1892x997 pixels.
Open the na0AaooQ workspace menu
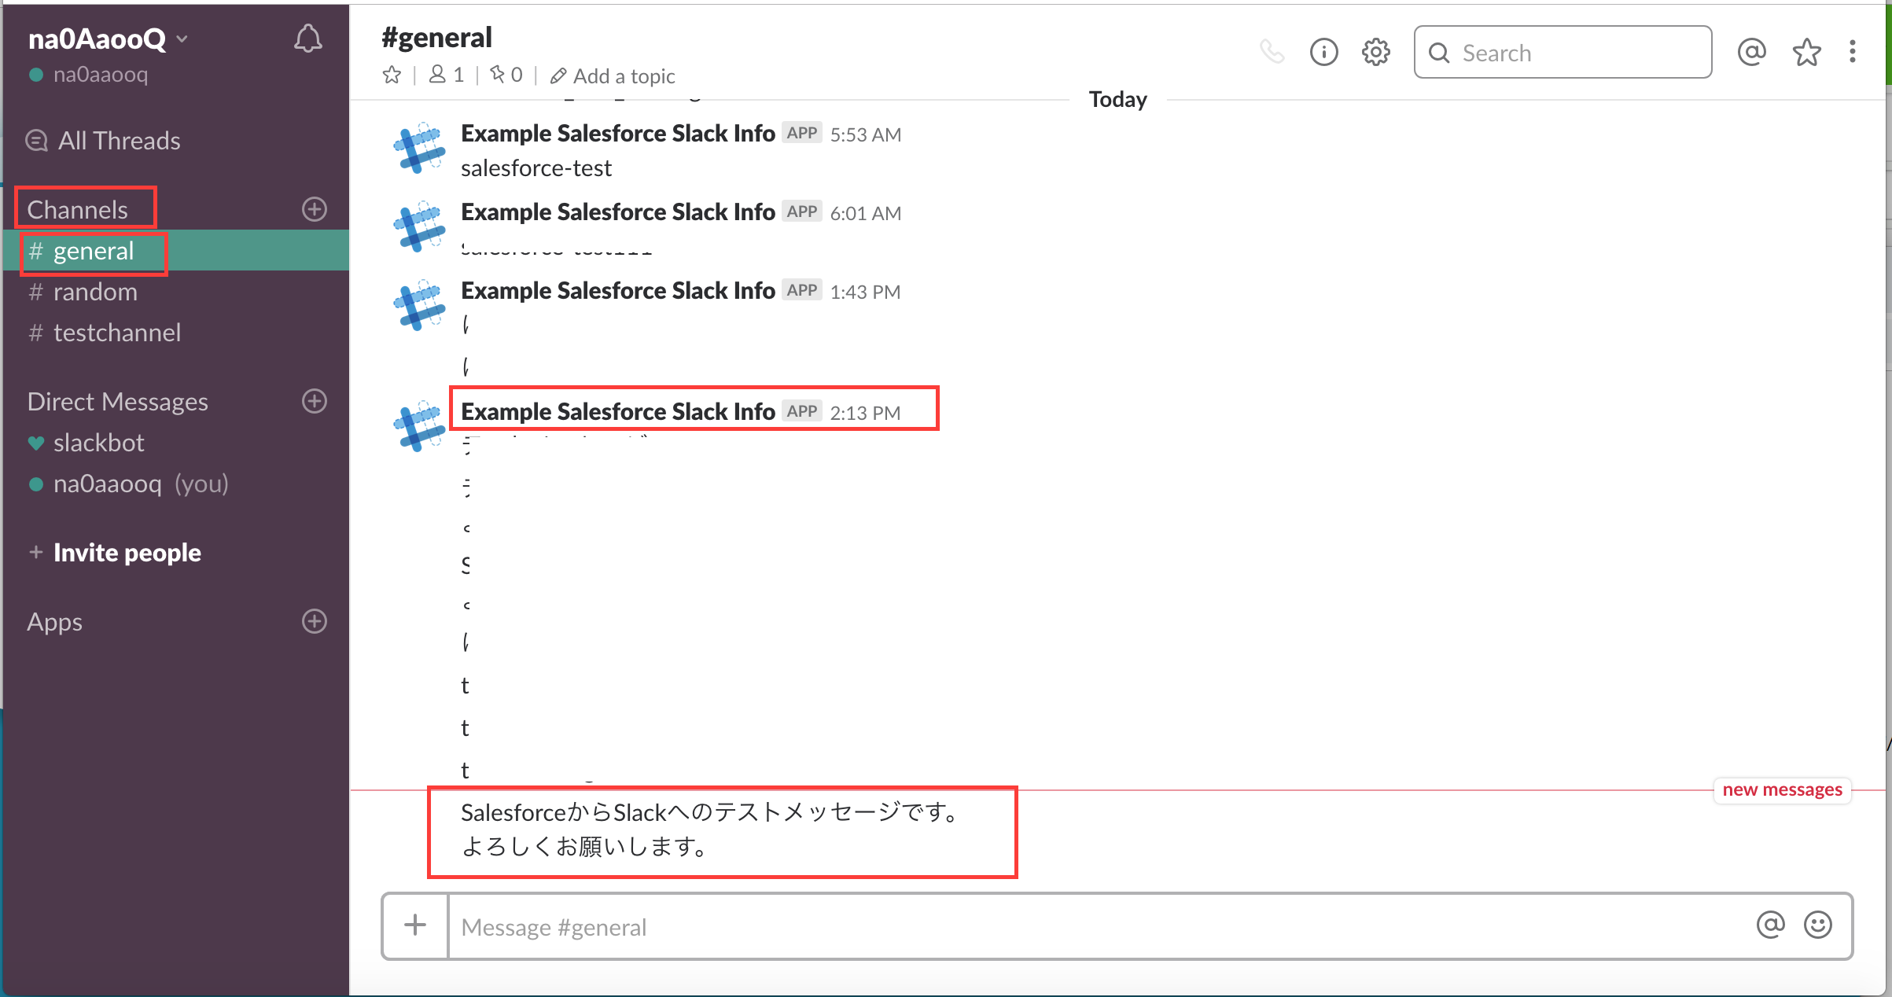pos(108,39)
